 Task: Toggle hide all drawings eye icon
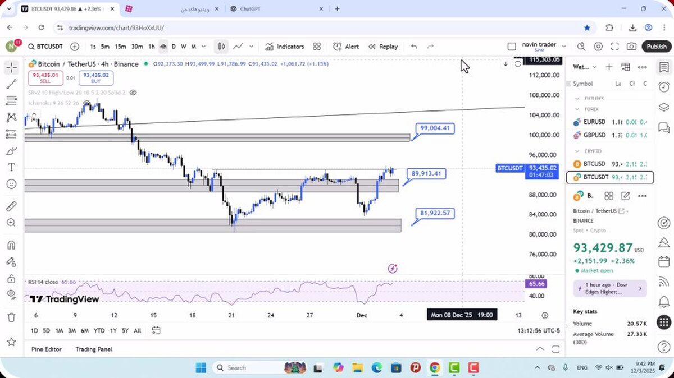tap(11, 294)
